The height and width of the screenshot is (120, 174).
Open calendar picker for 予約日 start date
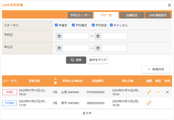59,36
